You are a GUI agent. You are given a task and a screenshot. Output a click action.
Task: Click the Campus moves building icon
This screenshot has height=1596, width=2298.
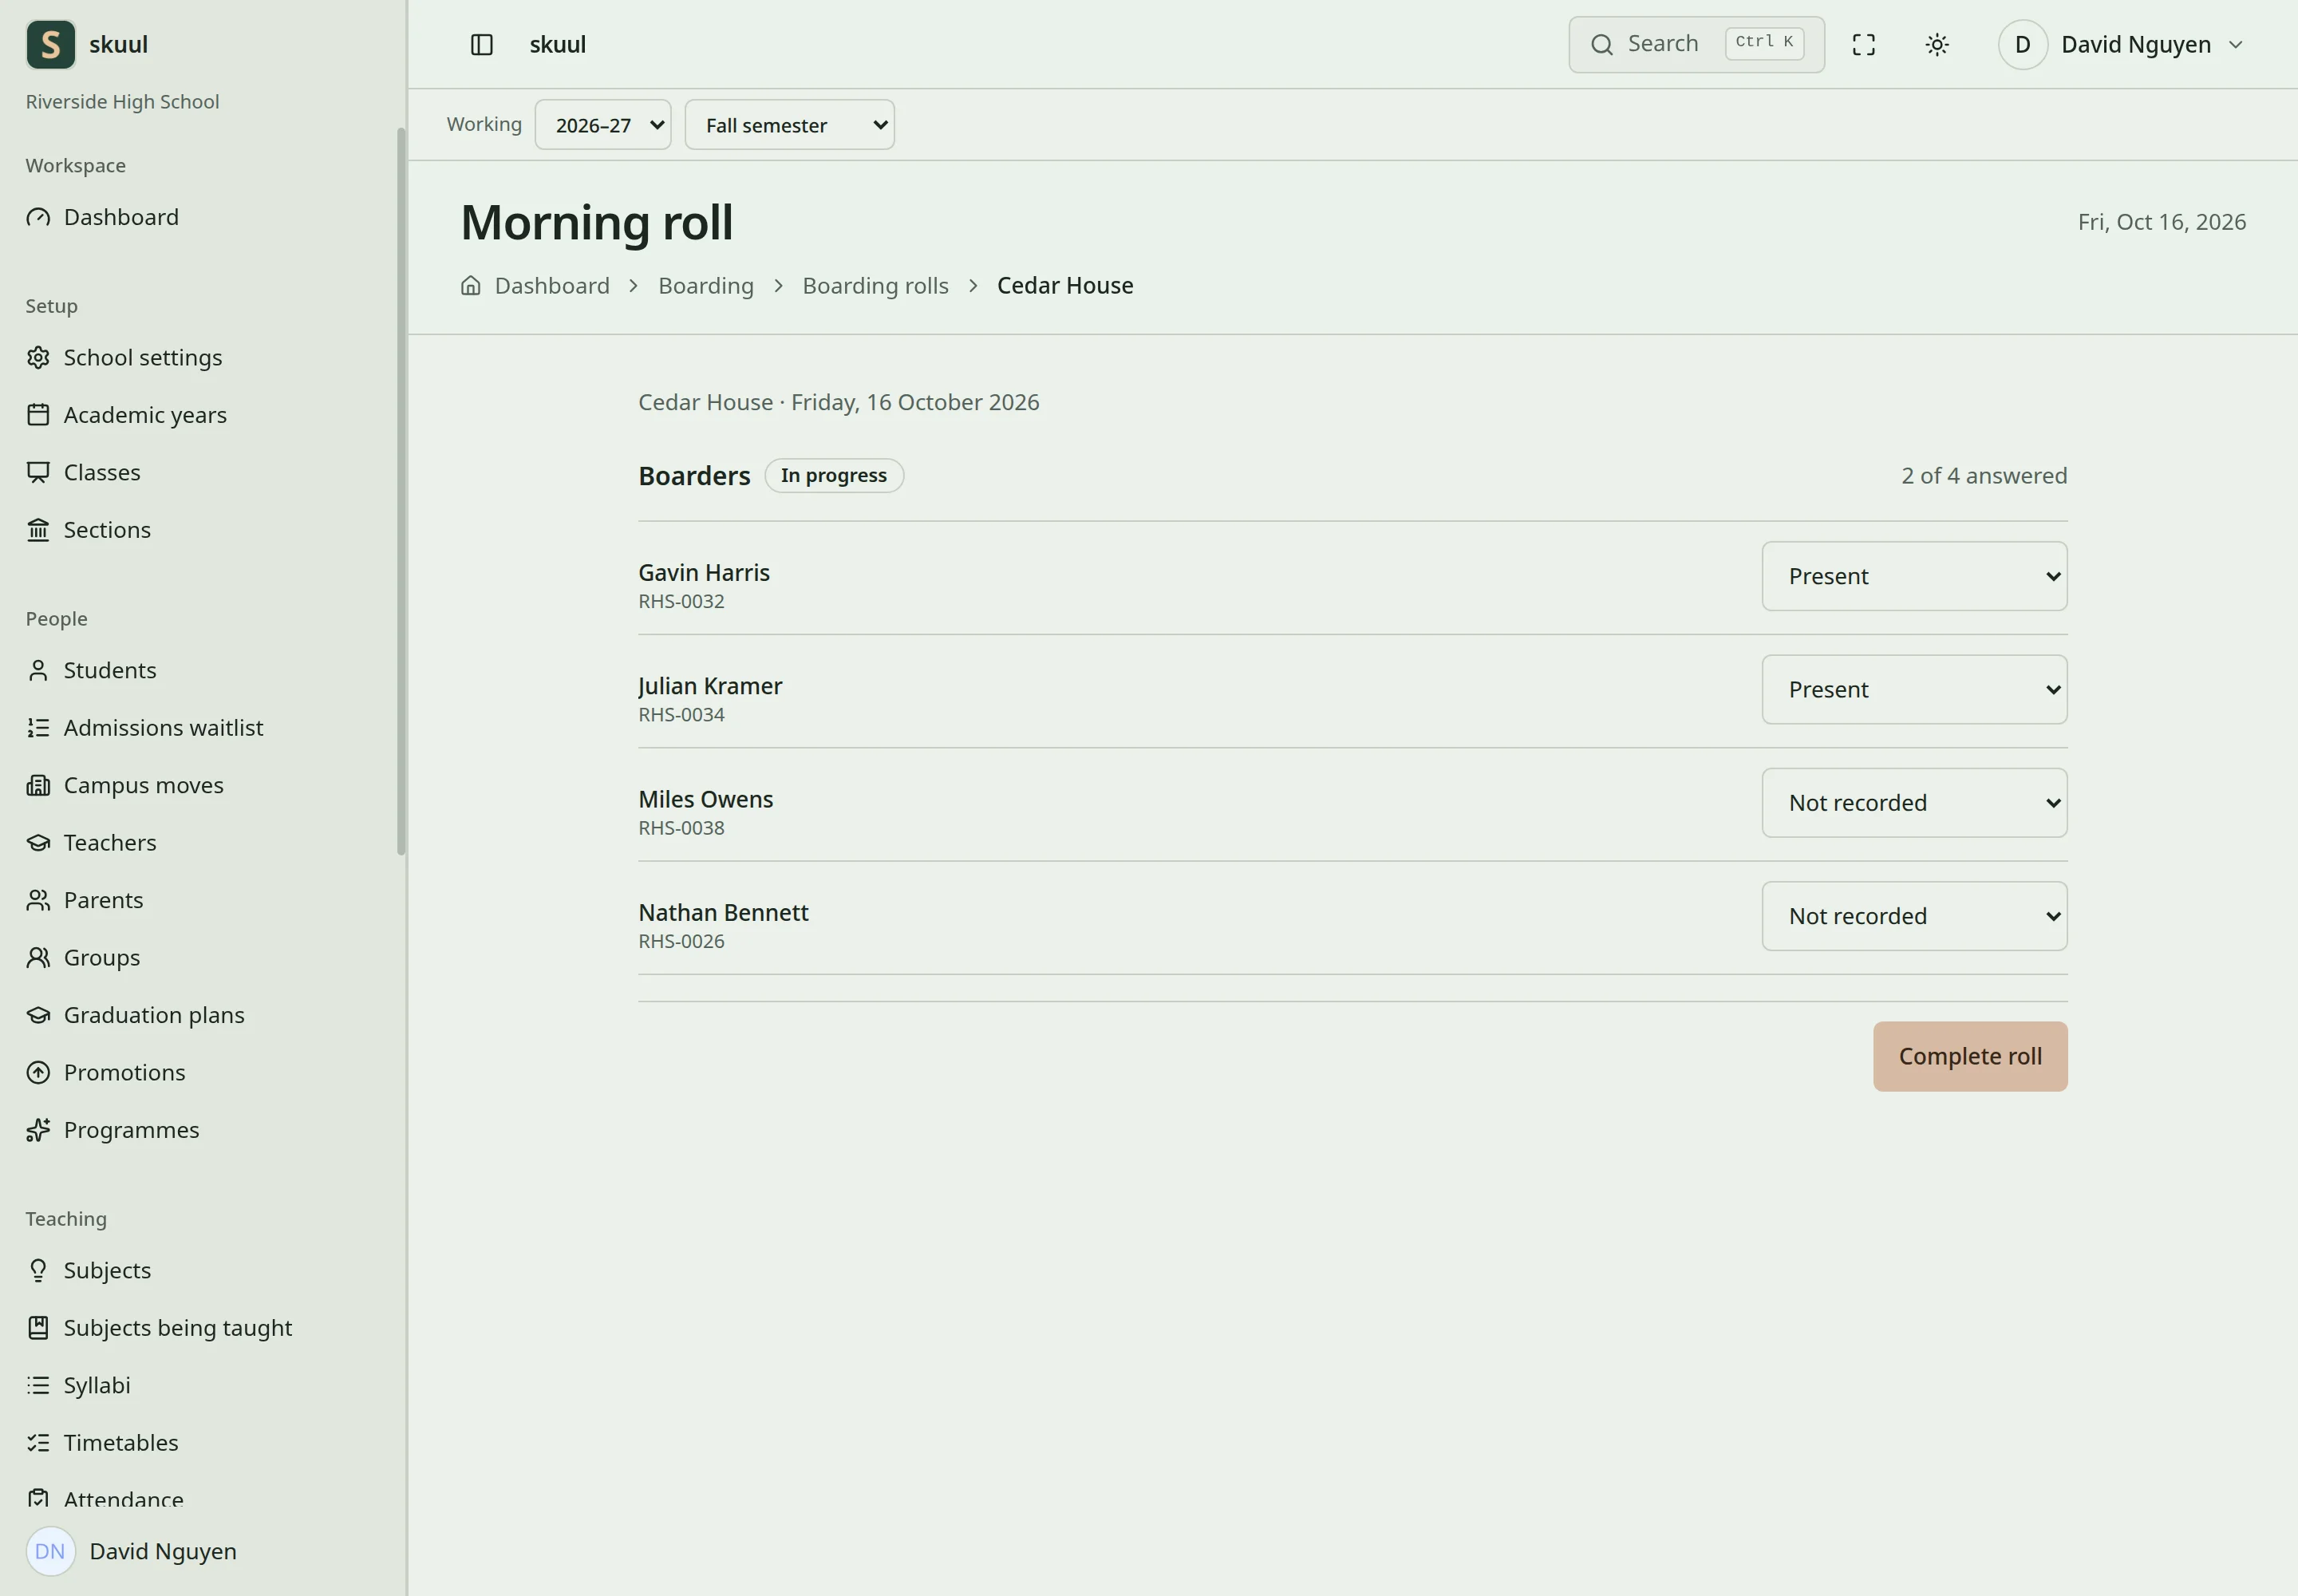pyautogui.click(x=38, y=785)
